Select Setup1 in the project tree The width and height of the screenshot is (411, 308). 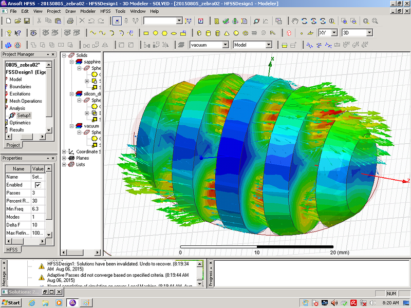point(24,115)
